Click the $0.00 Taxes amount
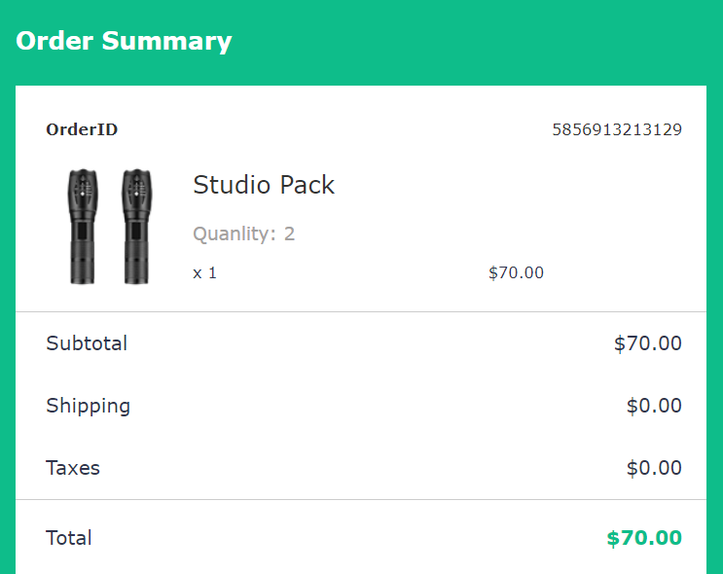 point(654,468)
